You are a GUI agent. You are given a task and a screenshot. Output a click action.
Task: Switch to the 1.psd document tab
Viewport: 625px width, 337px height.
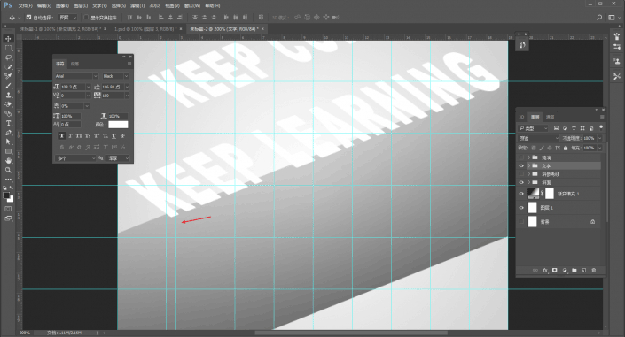[145, 29]
